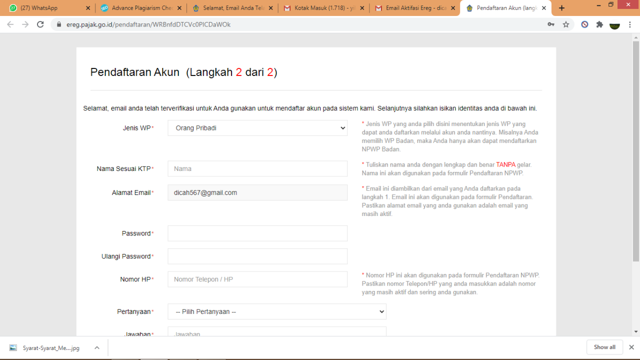
Task: Click the Nama Sesuai KTP field
Action: 257,168
